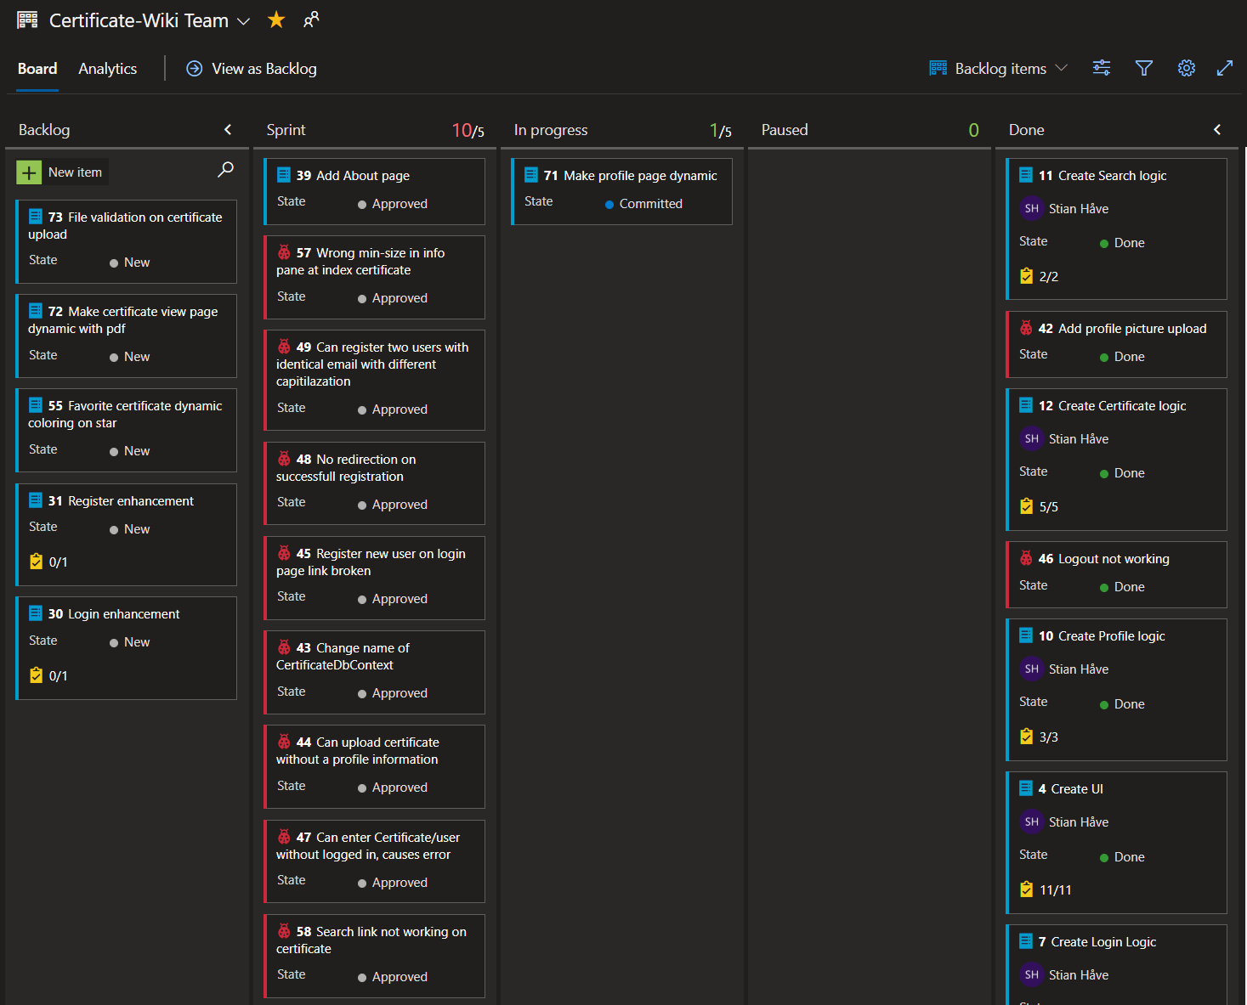Change Approved state on item 58
The width and height of the screenshot is (1247, 1005).
(393, 977)
